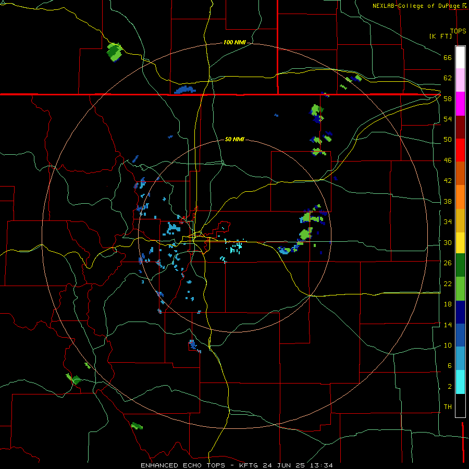
Task: Click the black TH threshold swatch
Action: 460,405
